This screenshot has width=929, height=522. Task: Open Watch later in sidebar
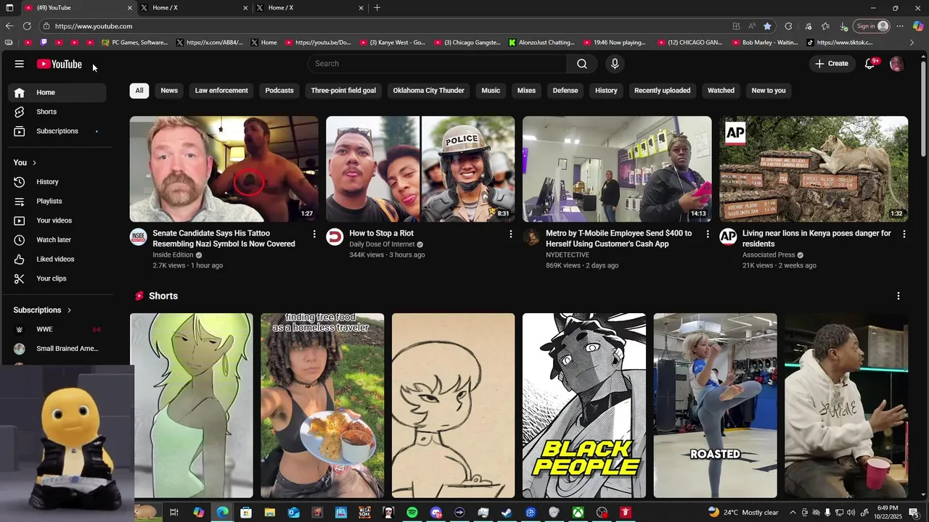[x=57, y=240]
